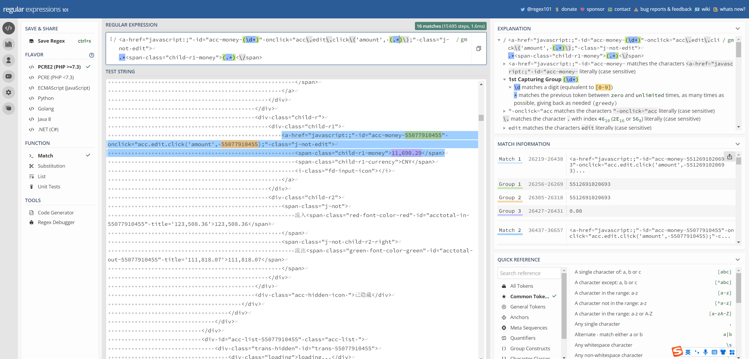This screenshot has height=359, width=749.
Task: Click the user account sidebar icon
Action: point(9,60)
